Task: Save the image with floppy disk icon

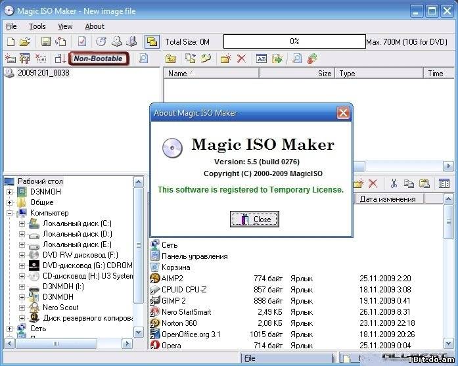Action: pos(45,42)
